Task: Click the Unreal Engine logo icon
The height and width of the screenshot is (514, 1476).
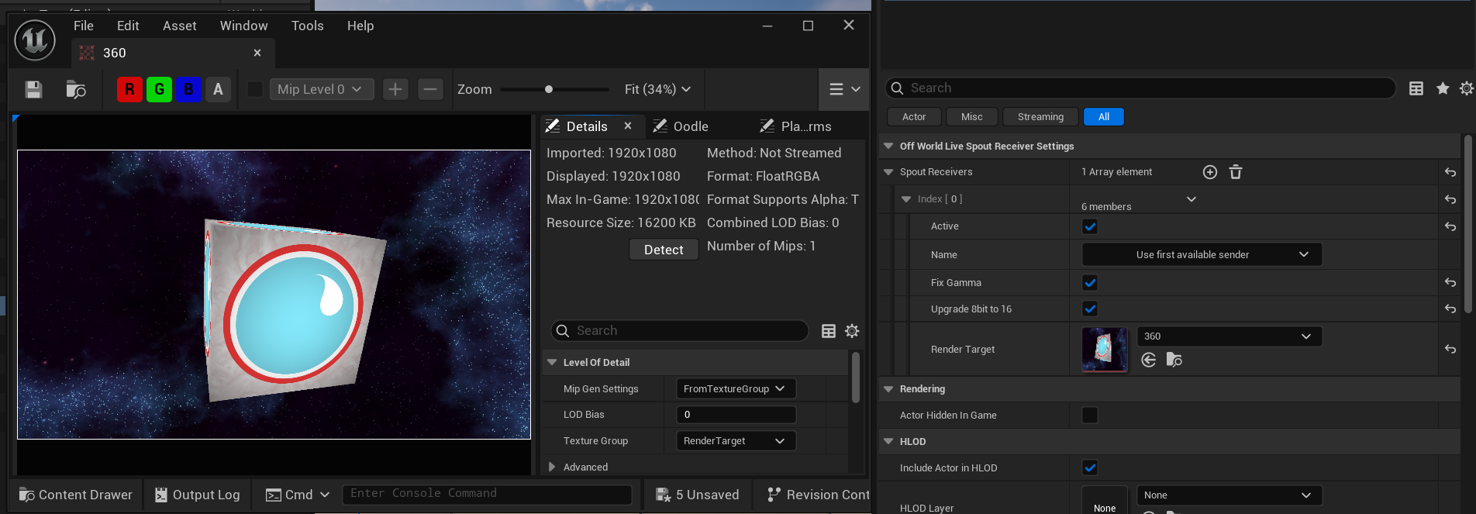Action: pos(35,40)
